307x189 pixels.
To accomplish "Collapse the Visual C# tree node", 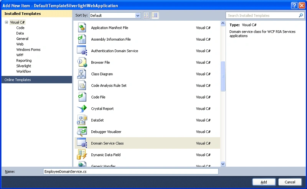I will coord(7,22).
